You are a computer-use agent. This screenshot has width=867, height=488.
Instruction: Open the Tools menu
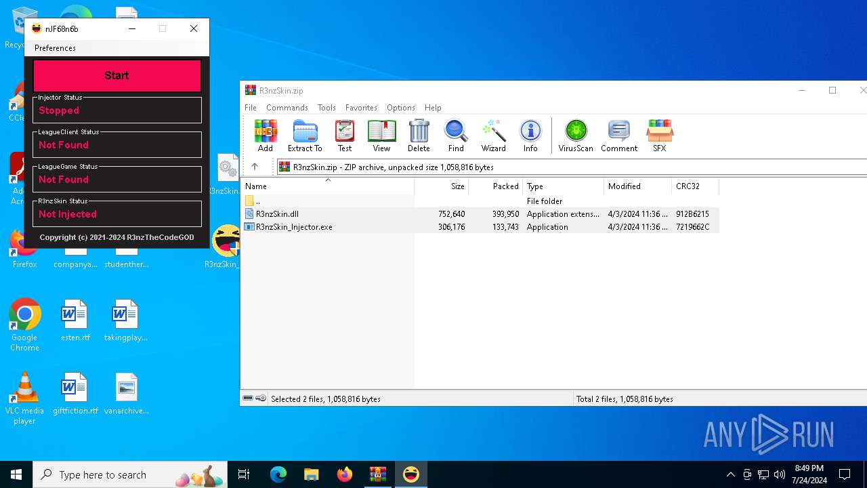pyautogui.click(x=326, y=108)
